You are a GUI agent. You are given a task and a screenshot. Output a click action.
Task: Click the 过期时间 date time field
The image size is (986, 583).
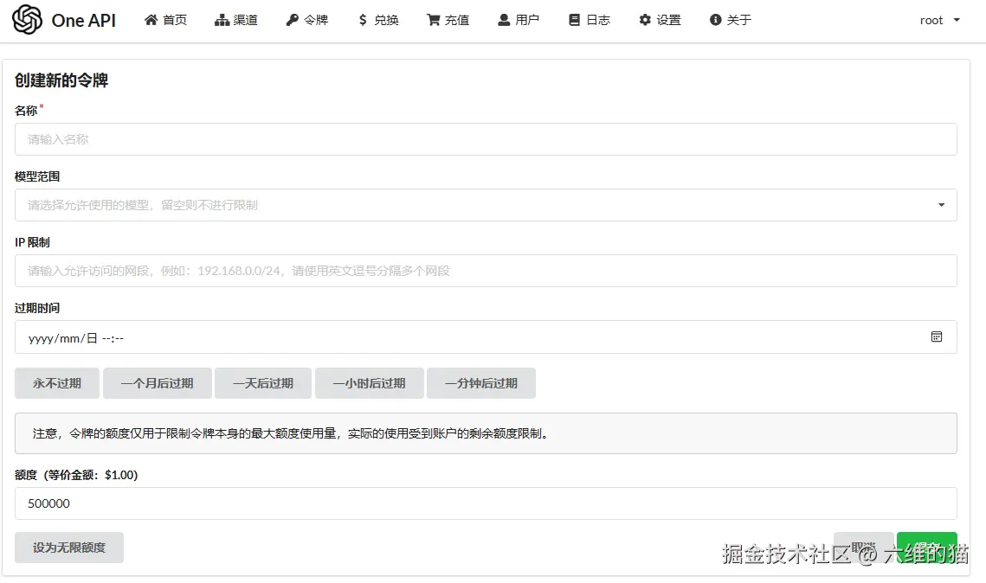click(486, 337)
